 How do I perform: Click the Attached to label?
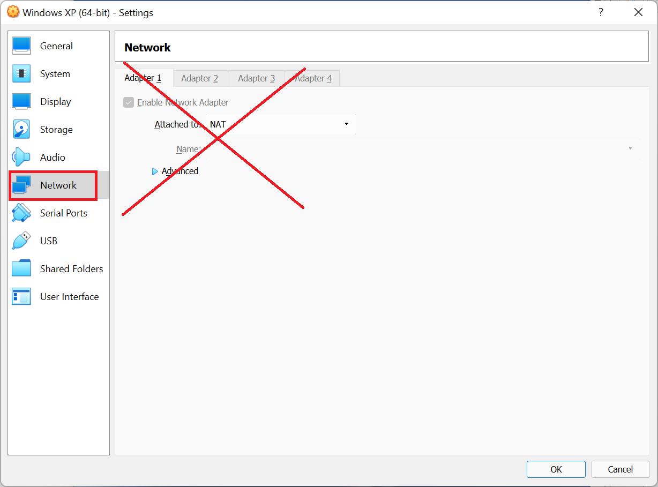point(178,124)
